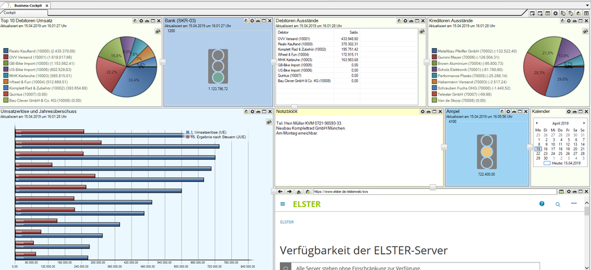Open chart options icon in Top 10 Debitoren panel
Screen dimensions: 591x270
click(157, 32)
